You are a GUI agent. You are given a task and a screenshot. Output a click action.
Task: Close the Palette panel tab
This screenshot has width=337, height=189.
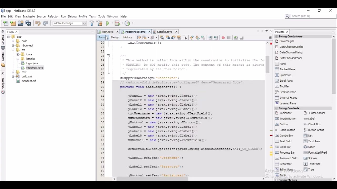(288, 32)
